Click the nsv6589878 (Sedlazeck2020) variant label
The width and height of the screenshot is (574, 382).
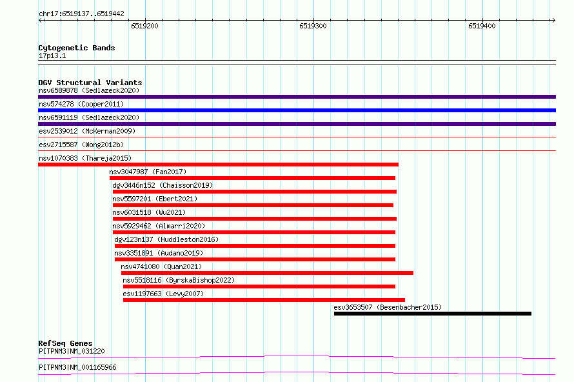point(89,90)
